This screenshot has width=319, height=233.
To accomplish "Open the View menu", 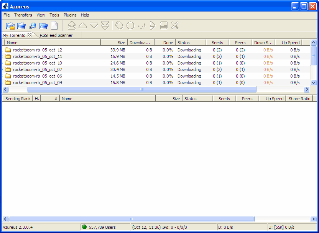I will click(41, 15).
